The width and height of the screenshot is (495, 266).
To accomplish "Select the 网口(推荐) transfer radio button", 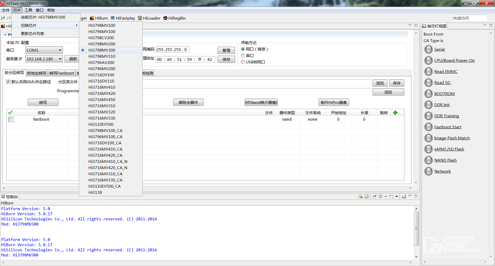I will [243, 49].
